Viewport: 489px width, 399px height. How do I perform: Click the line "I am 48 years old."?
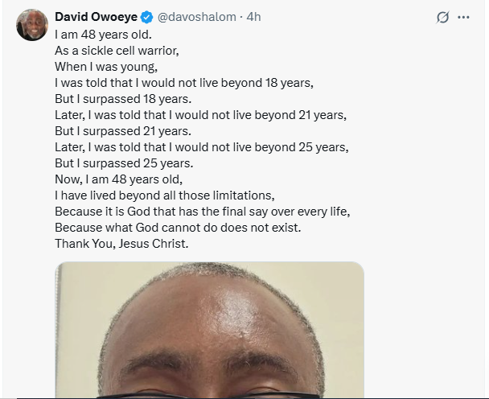pyautogui.click(x=105, y=35)
